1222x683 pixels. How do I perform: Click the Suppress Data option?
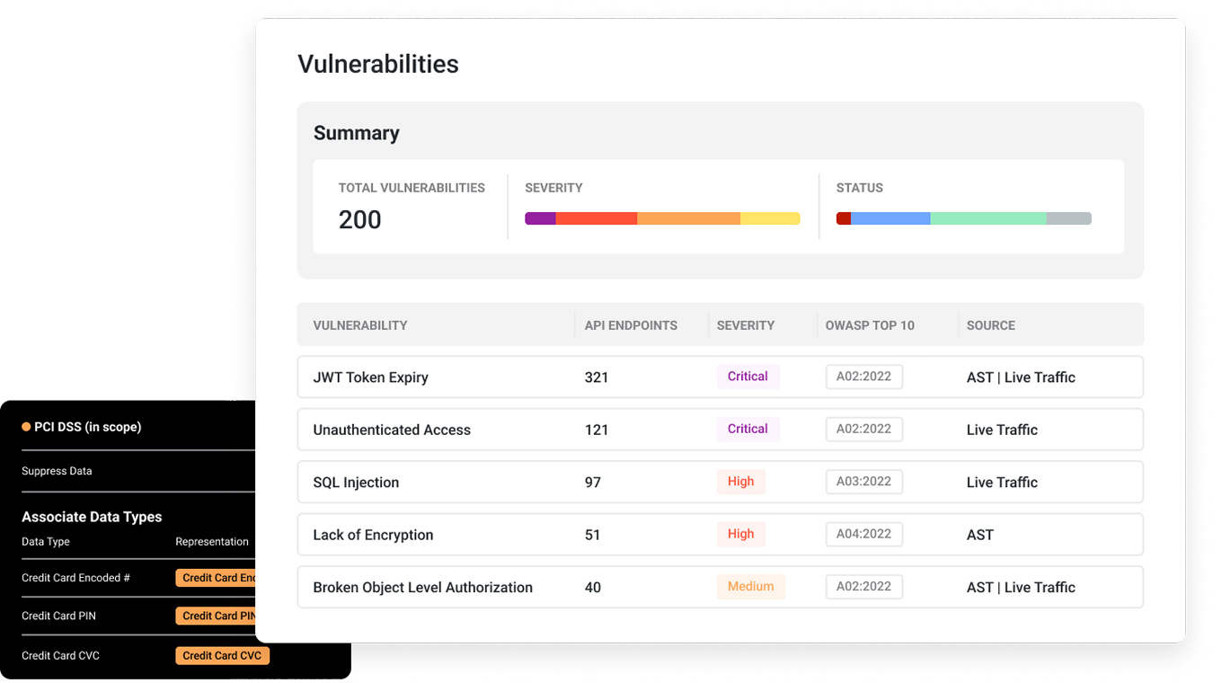(x=57, y=471)
